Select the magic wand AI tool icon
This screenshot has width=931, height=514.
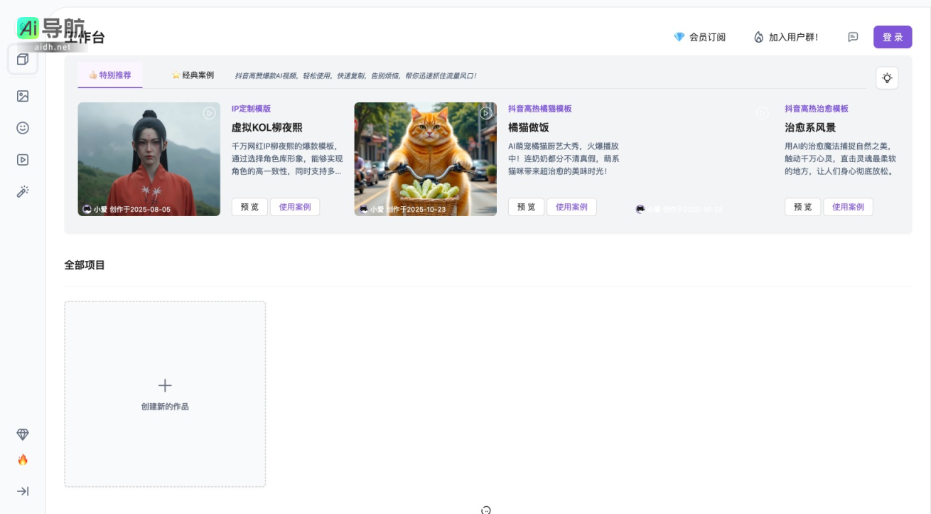coord(23,191)
